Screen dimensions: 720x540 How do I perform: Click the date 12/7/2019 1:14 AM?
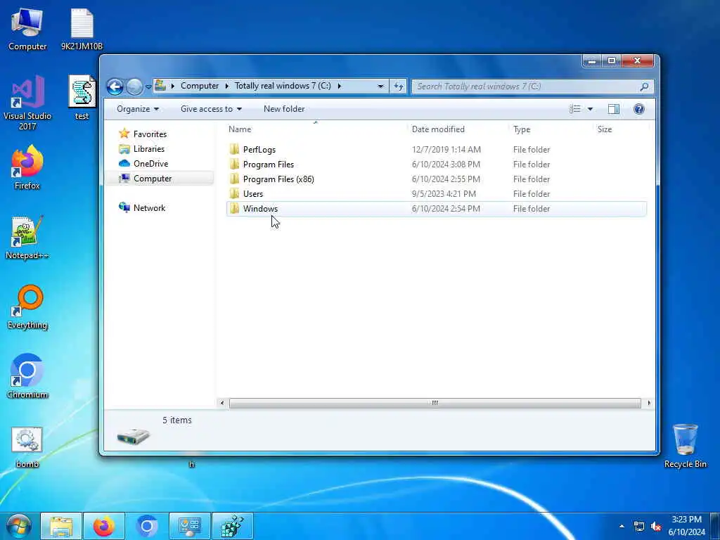click(x=446, y=149)
